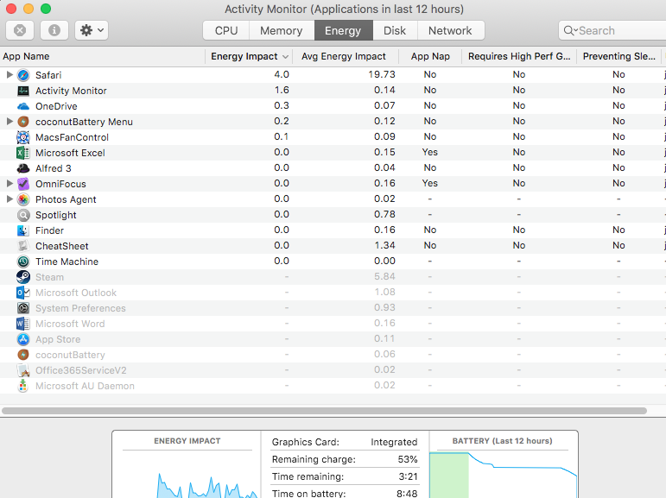Click the Quit Process X toolbar button
Viewport: 666px width, 498px height.
pos(20,30)
